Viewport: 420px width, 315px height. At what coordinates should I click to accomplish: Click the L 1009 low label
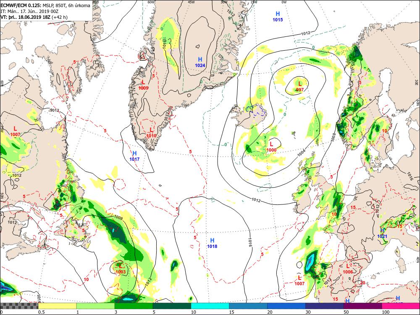(x=144, y=85)
